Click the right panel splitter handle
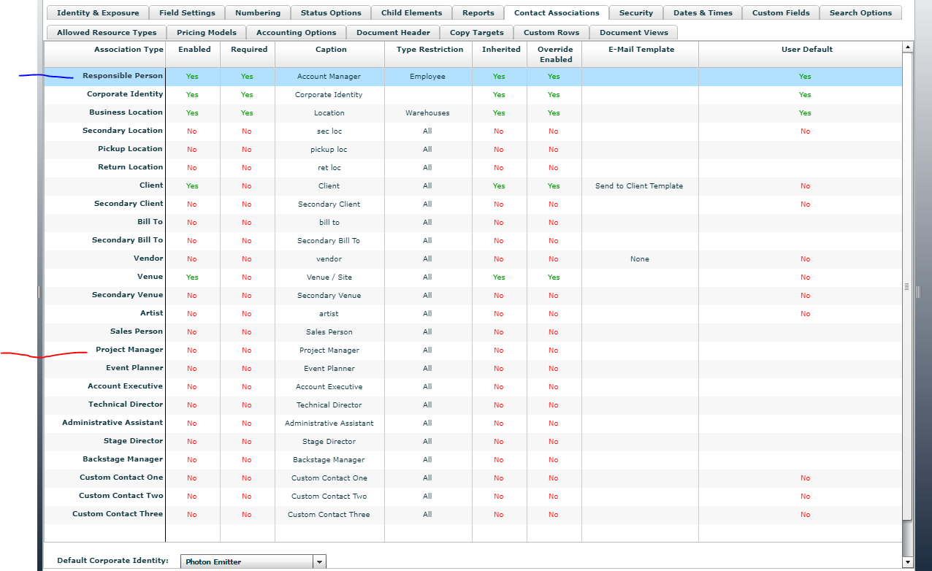The height and width of the screenshot is (571, 932). pyautogui.click(x=918, y=291)
